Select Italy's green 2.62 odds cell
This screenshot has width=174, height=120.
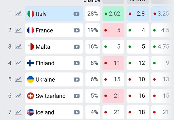pos(113,14)
